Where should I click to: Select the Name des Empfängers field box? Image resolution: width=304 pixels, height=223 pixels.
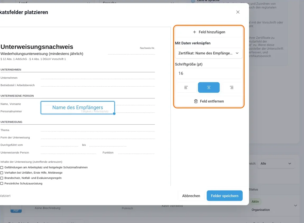(77, 108)
